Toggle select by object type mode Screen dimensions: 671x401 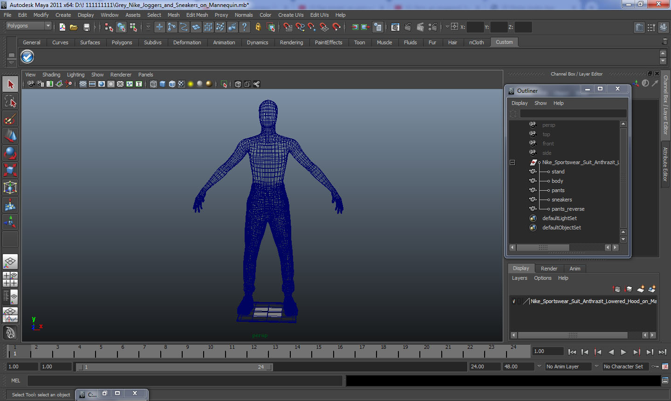[121, 27]
